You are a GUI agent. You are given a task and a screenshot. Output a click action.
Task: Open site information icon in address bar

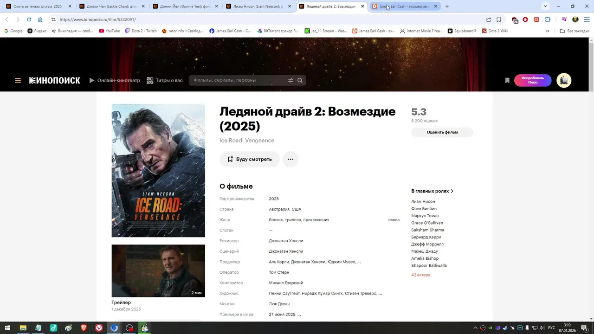pos(53,19)
